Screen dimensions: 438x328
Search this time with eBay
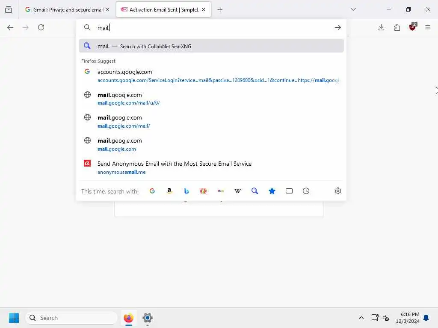pyautogui.click(x=221, y=191)
